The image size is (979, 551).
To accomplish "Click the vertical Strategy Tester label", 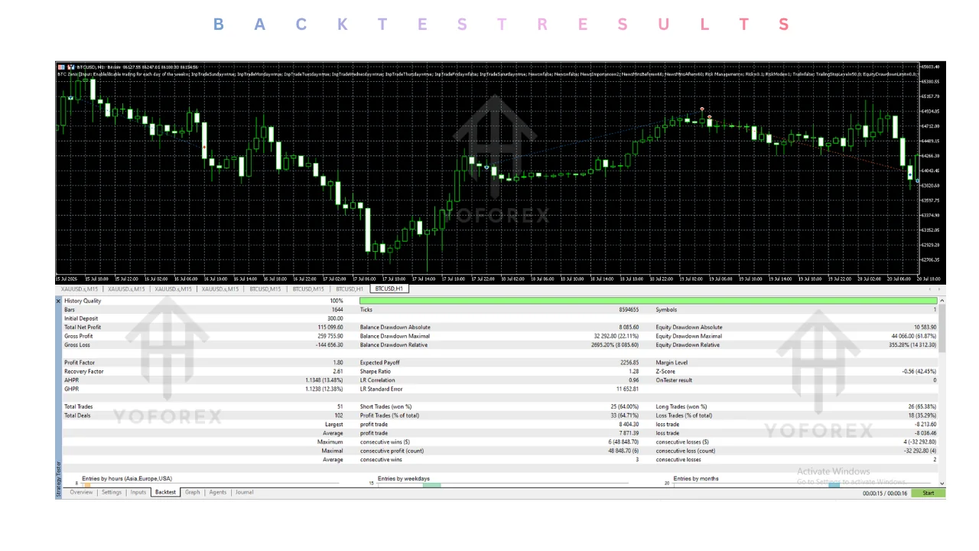I will click(x=59, y=478).
